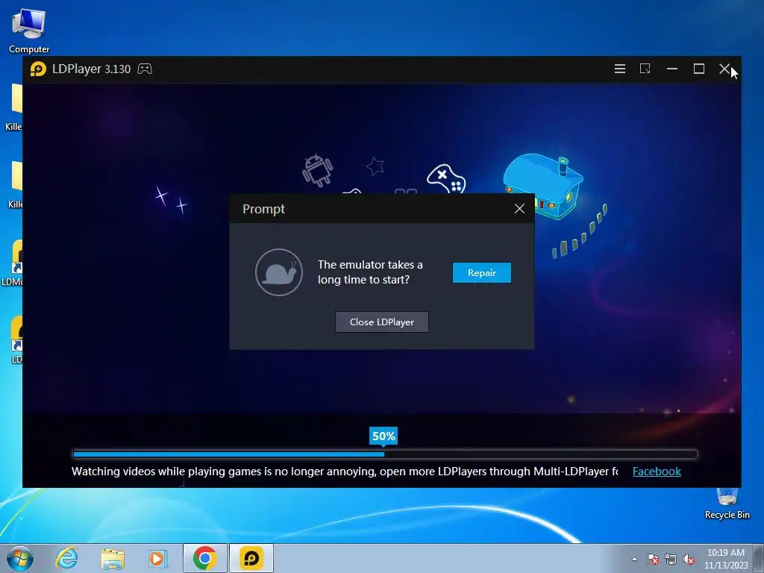The image size is (764, 573).
Task: Click the LDPlayer logo in the title bar
Action: (38, 69)
